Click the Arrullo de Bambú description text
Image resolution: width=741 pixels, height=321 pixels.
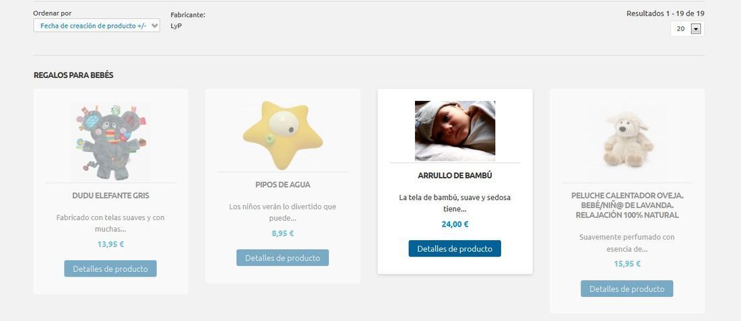coord(455,203)
